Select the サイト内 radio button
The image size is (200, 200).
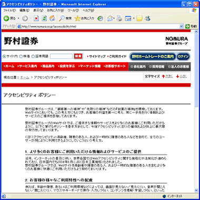[x=4, y=56]
